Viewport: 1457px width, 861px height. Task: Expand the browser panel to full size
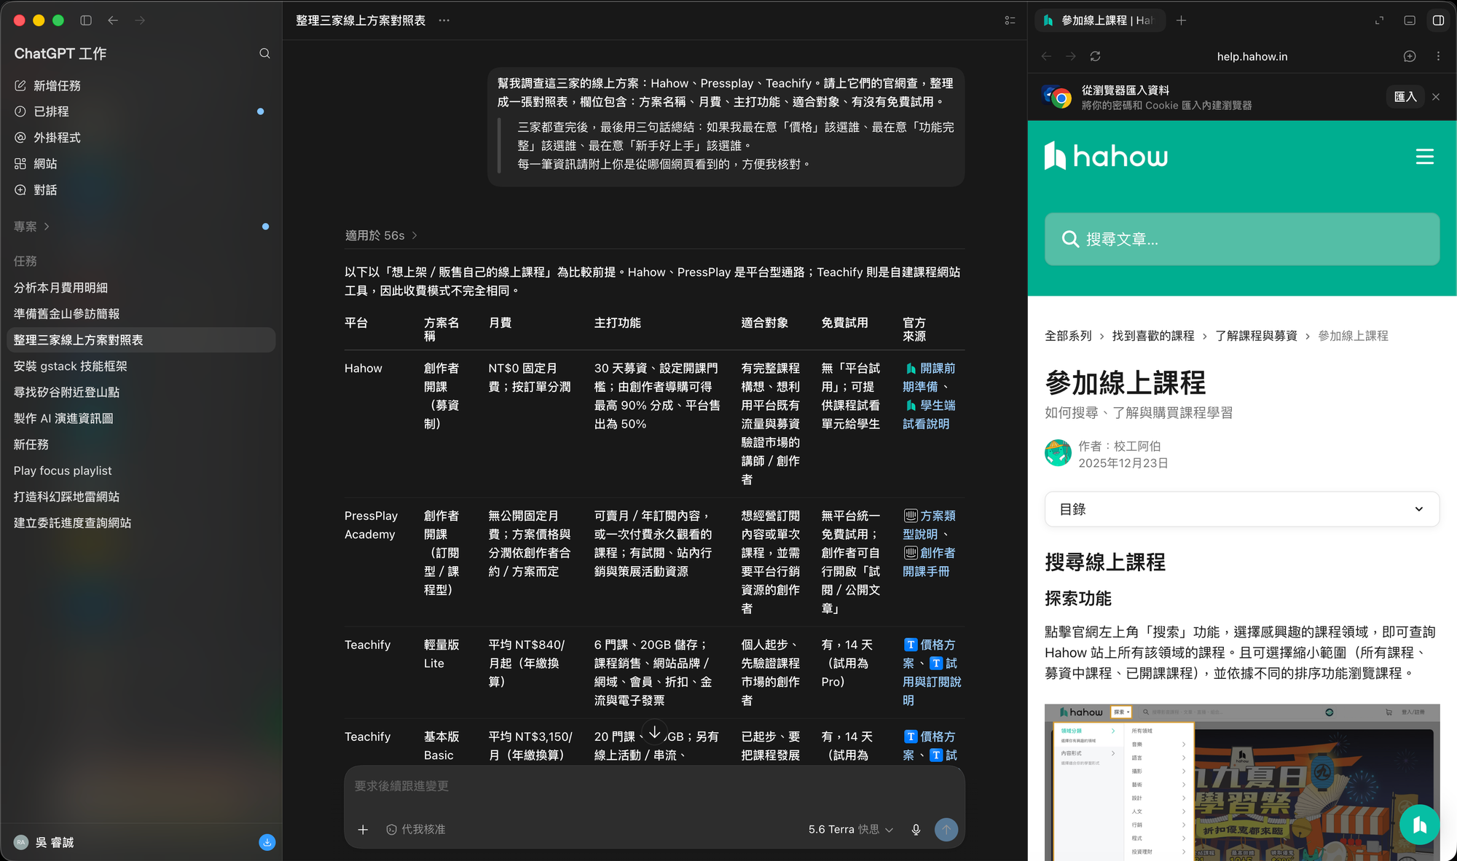click(x=1379, y=20)
